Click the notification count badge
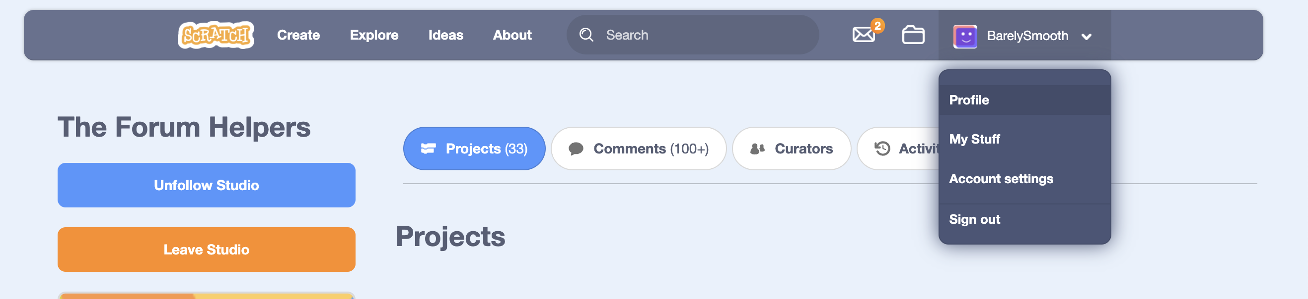The height and width of the screenshot is (299, 1308). pos(877,25)
